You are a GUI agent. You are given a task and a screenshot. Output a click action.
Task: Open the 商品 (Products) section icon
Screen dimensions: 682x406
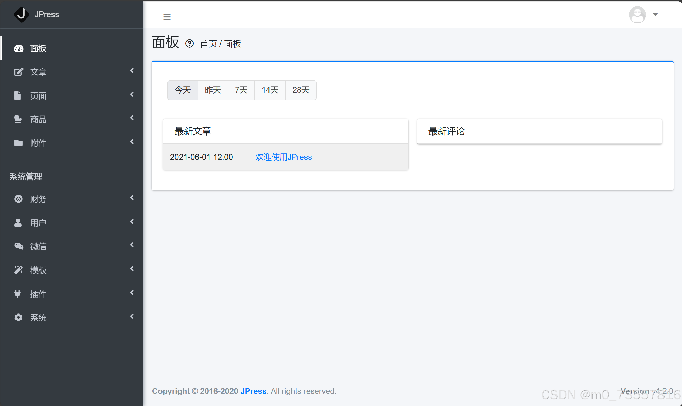pos(18,119)
